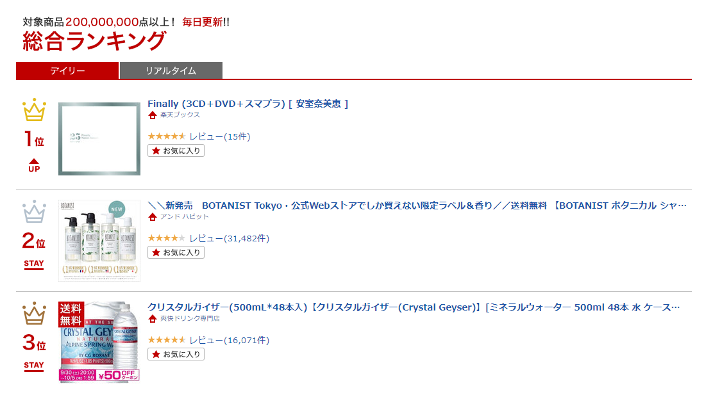
Task: Open the Finally album cover thumbnail
Action: tap(99, 139)
